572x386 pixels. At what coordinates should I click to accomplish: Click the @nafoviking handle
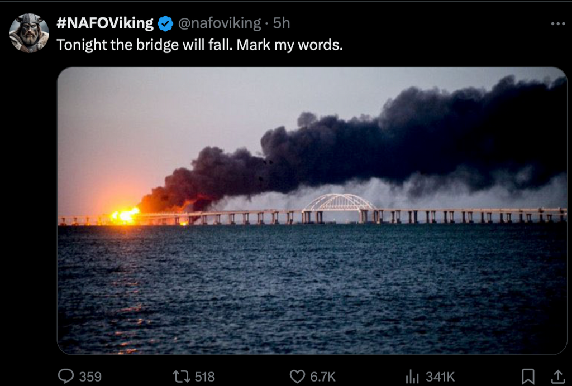click(x=219, y=23)
